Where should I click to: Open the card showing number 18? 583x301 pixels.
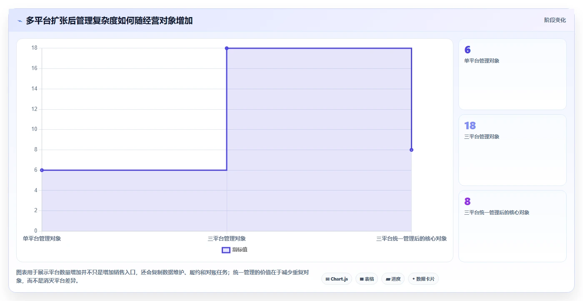pos(513,150)
